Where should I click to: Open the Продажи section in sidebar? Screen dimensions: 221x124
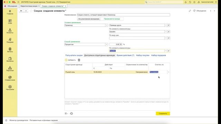(x=10, y=41)
